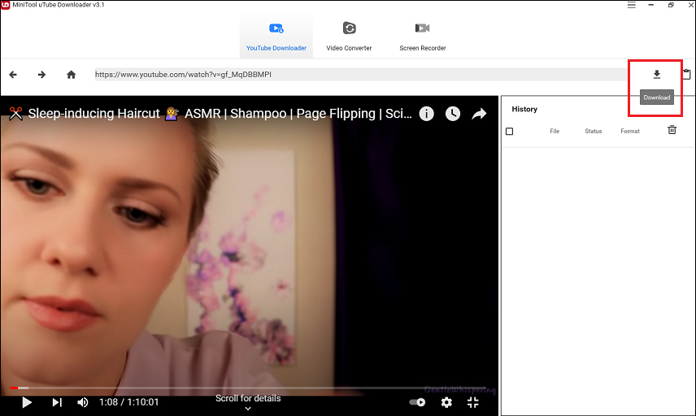Tick the select-all checkbox in History
This screenshot has width=696, height=416.
(x=510, y=132)
